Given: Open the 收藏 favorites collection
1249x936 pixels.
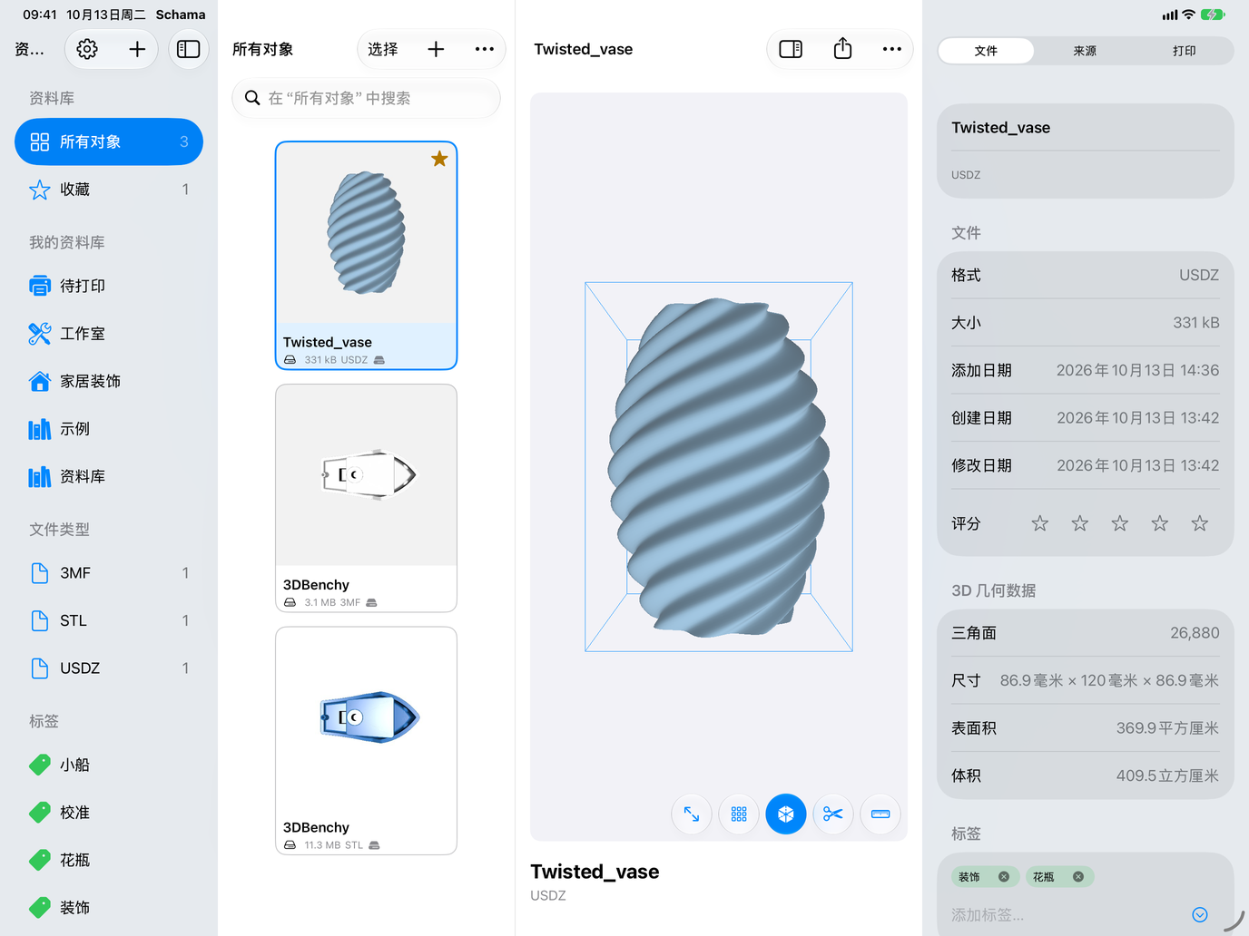Looking at the screenshot, I should point(109,190).
